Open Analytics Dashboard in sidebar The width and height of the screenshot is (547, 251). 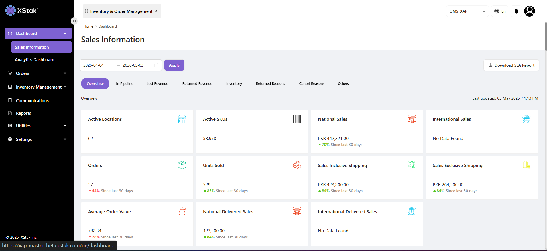34,60
